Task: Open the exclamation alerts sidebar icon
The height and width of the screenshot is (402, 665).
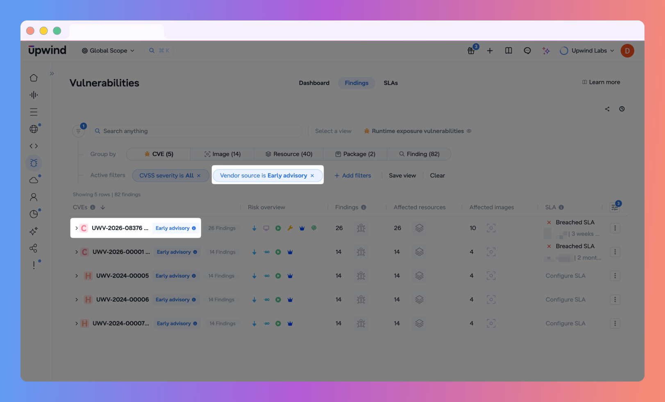Action: pyautogui.click(x=34, y=265)
